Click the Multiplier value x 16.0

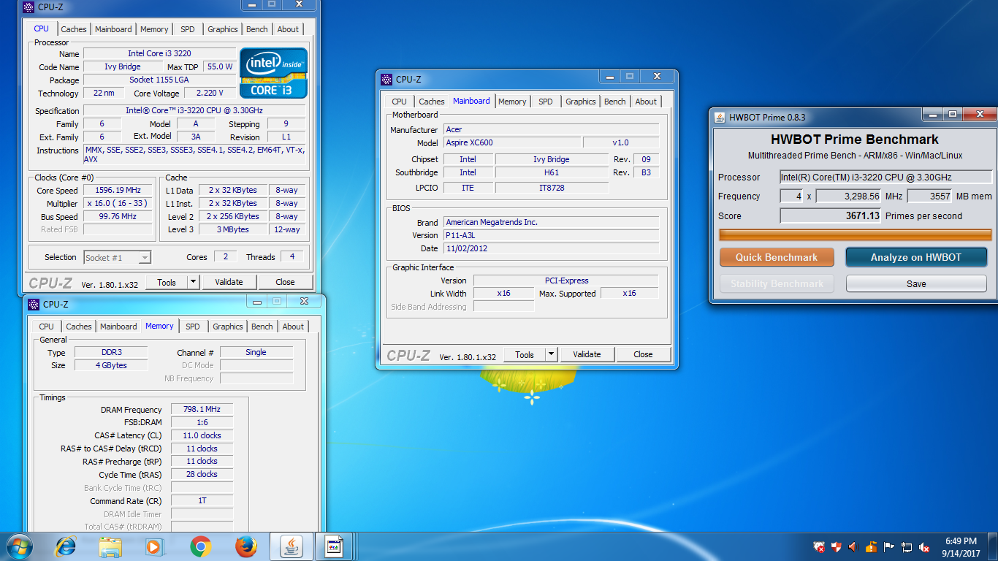point(118,203)
